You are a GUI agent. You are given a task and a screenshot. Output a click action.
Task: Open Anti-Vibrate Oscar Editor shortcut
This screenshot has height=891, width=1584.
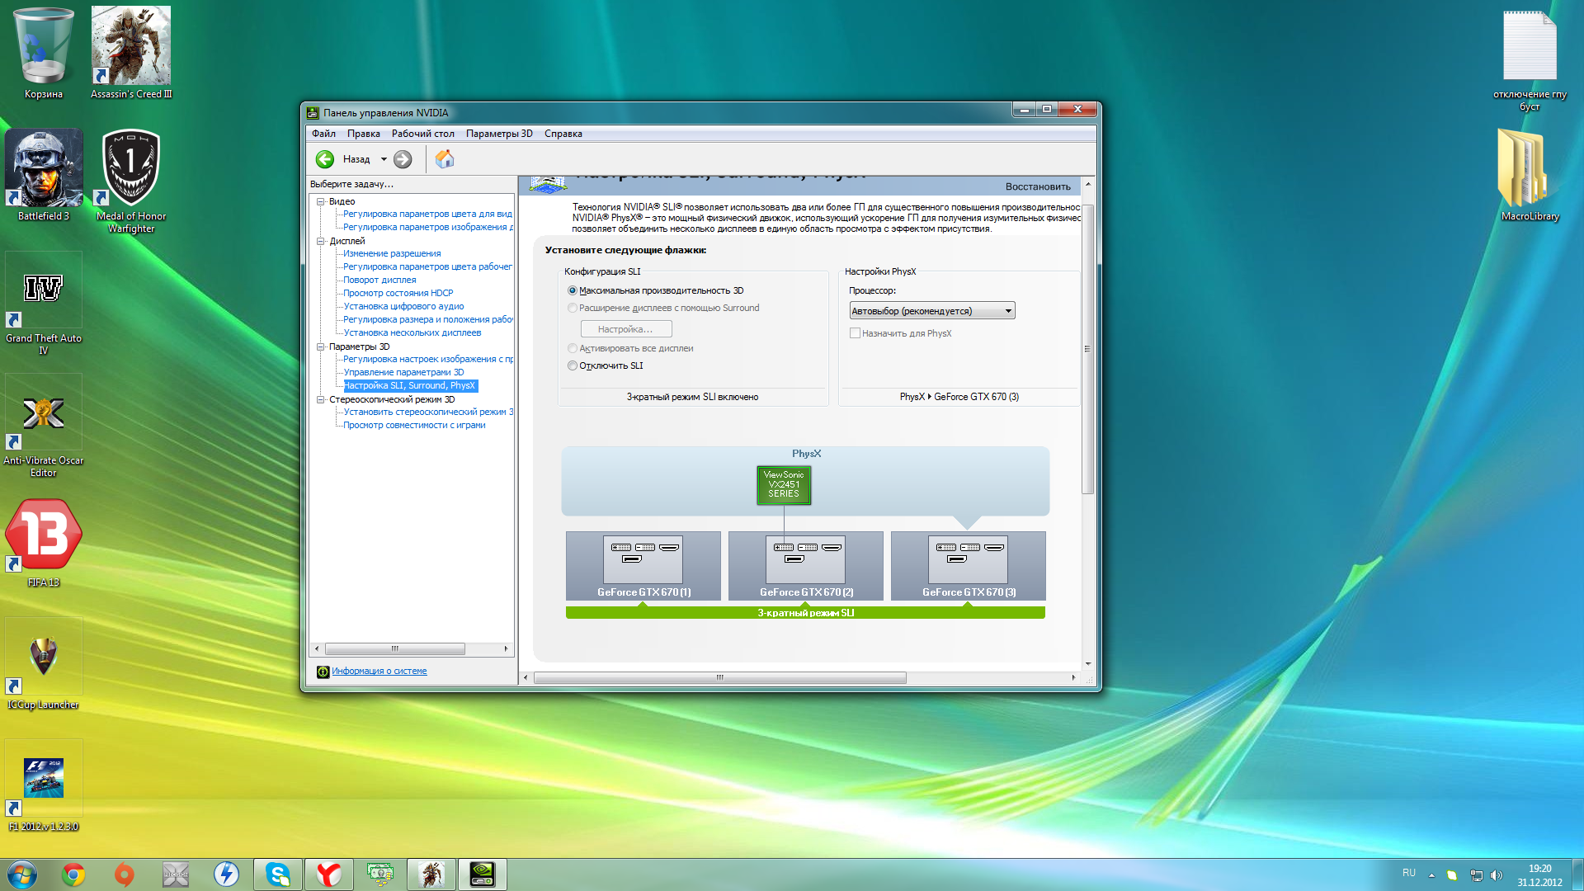[44, 425]
